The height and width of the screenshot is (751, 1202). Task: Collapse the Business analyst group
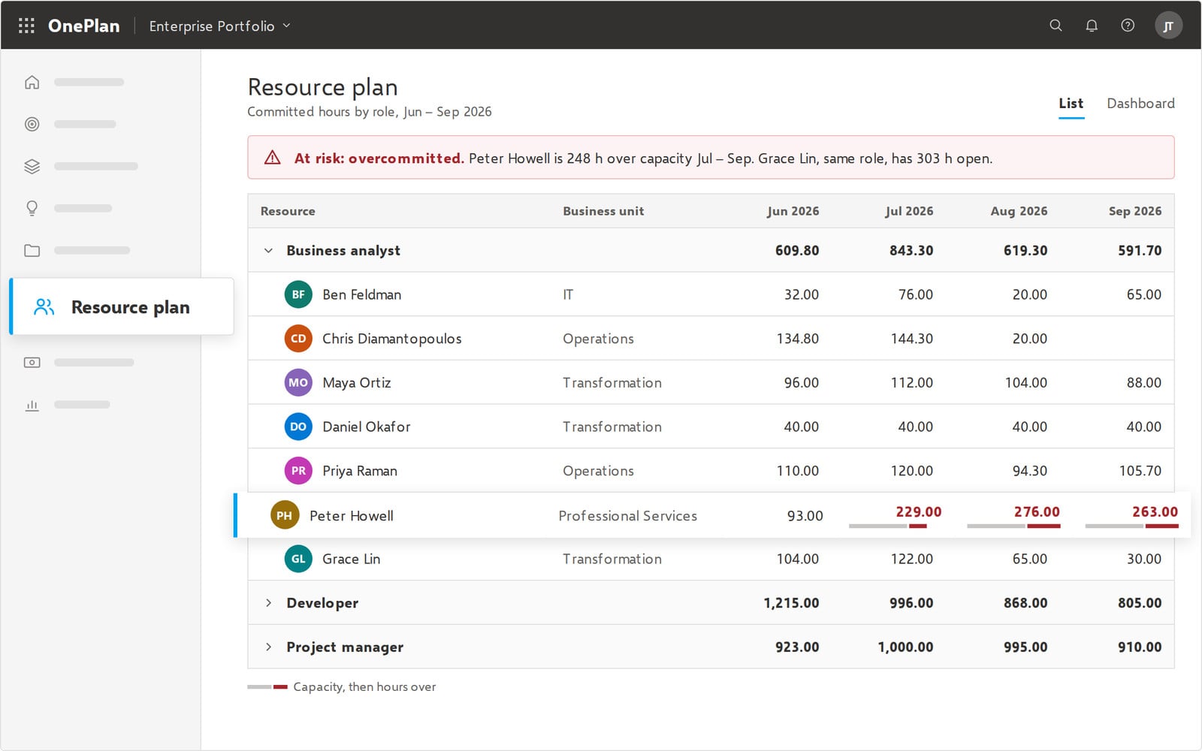pos(268,250)
